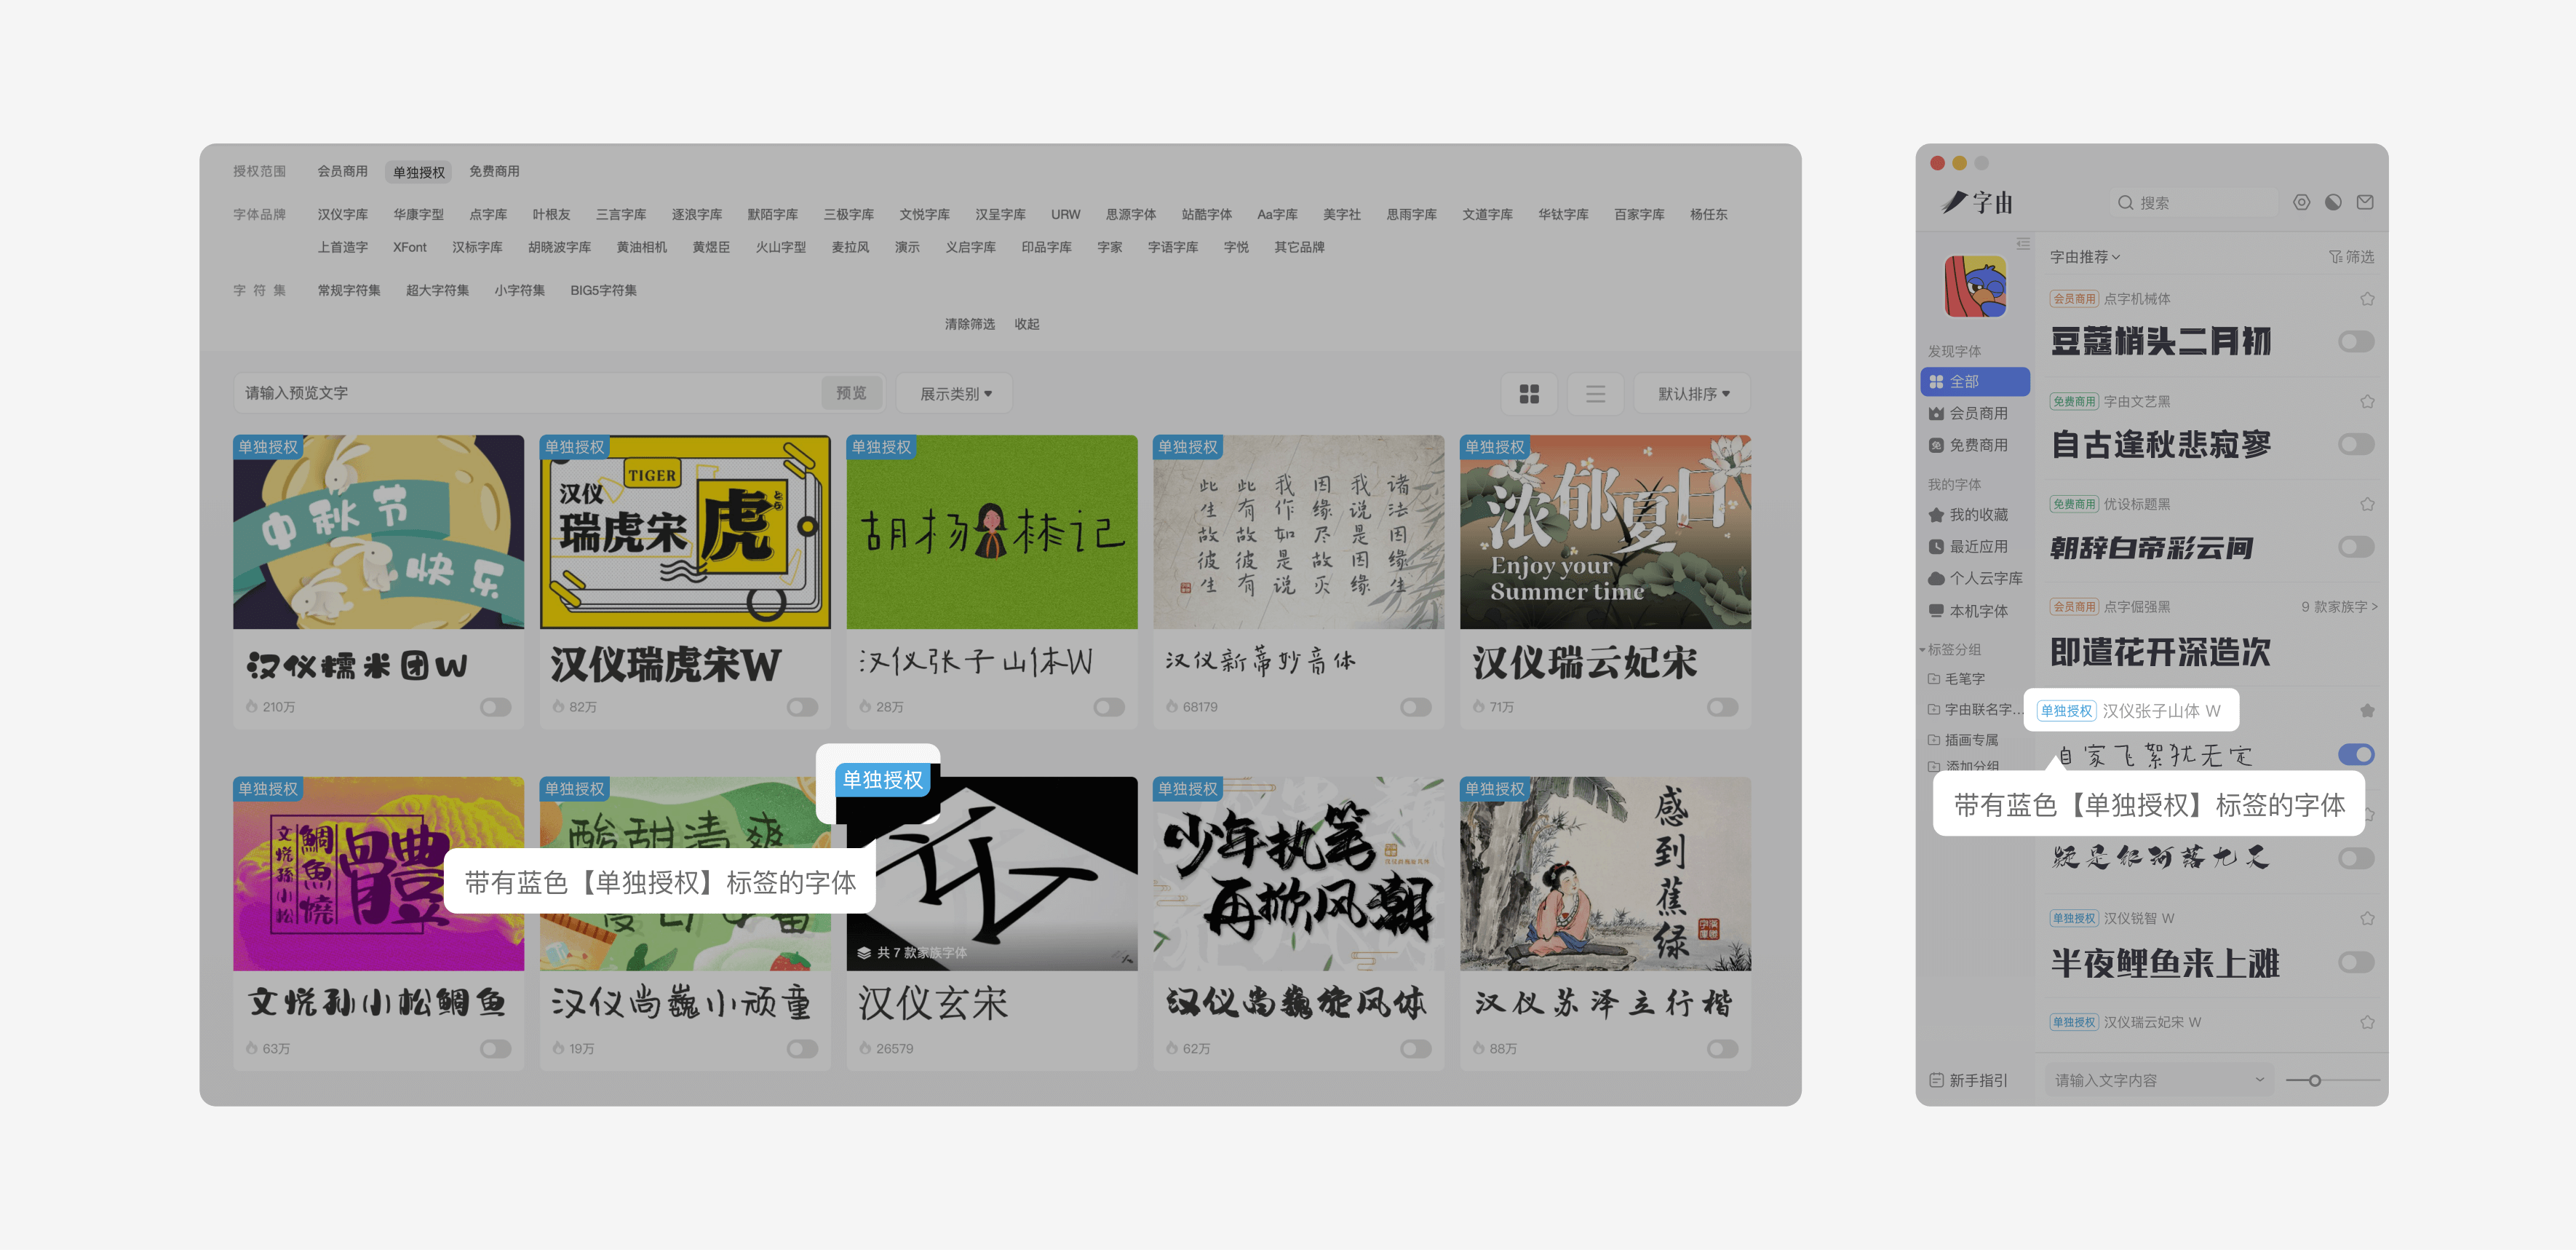Filter by 站酷字体 brand
Viewport: 2576px width, 1250px height.
[x=1206, y=214]
